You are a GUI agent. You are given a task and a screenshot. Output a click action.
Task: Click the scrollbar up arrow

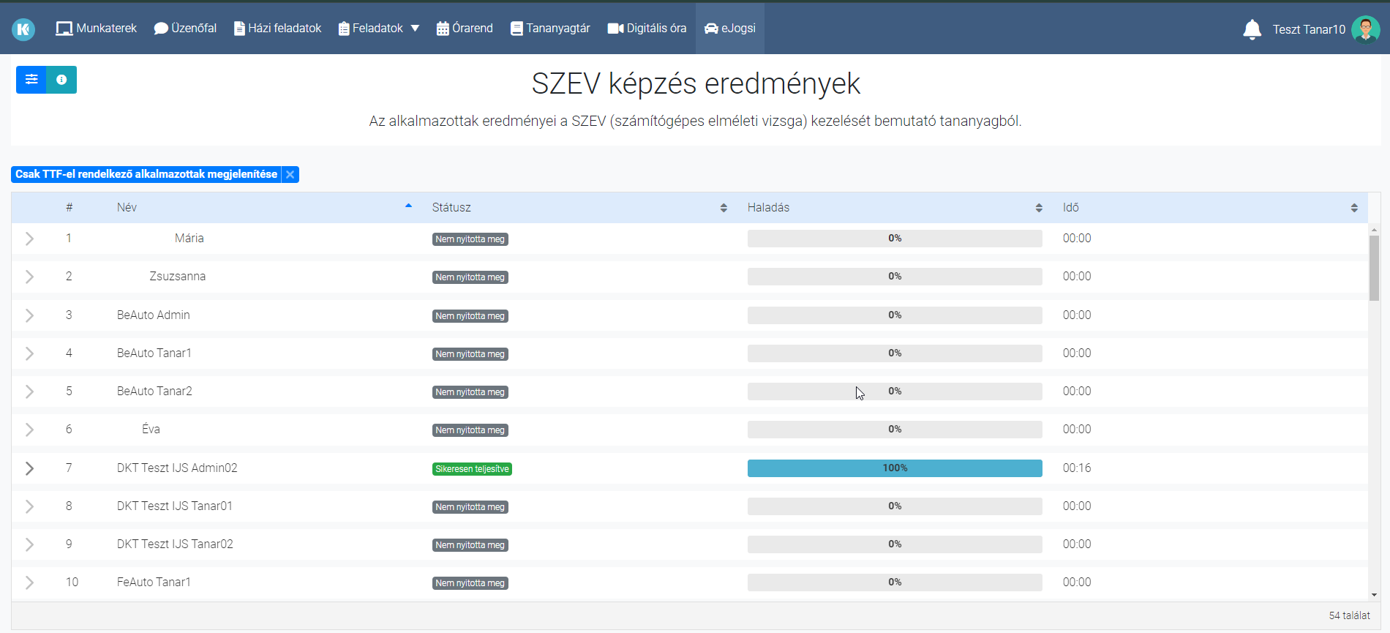pos(1374,230)
